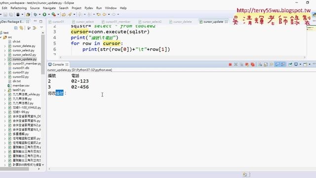Expand cursor_delete.py tree node
The width and height of the screenshot is (316, 178).
click(x=5, y=46)
